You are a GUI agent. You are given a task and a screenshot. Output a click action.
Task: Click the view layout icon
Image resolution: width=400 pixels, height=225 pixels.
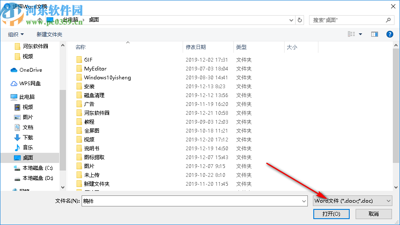[x=351, y=34]
